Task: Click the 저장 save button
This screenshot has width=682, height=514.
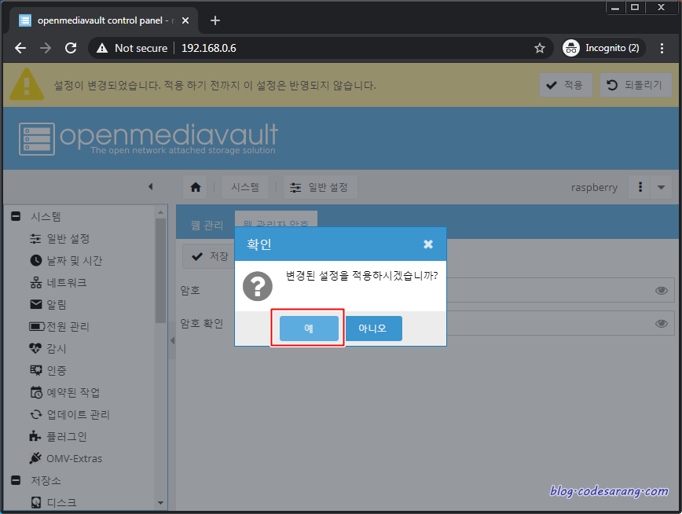Action: click(x=209, y=256)
